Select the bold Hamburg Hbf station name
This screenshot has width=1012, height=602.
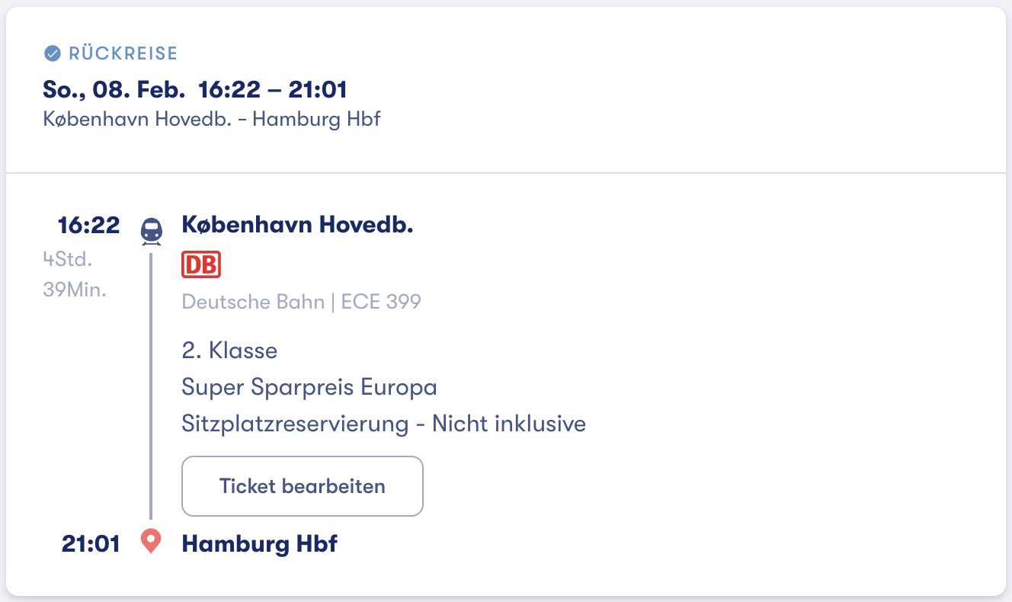[259, 544]
